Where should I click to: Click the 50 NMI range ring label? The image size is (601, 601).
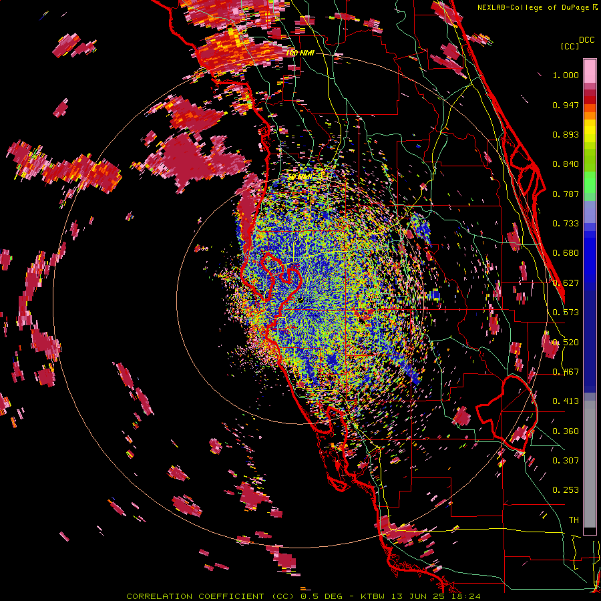click(300, 177)
